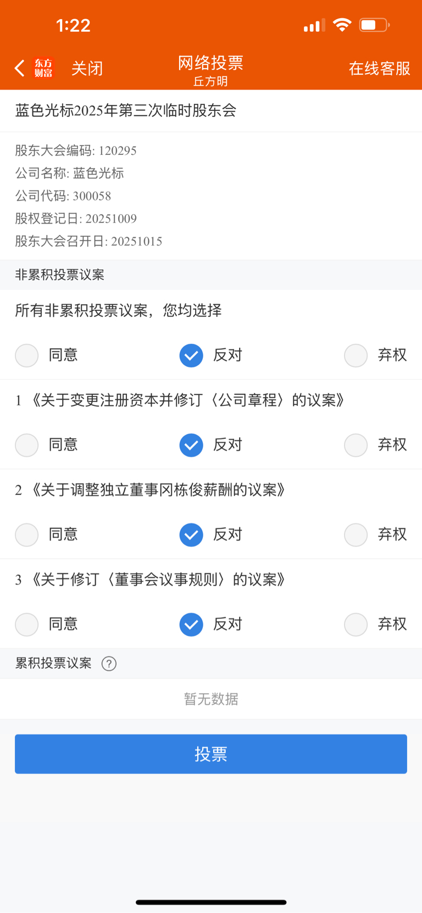Choose 同意 for proposal 3 on 董事会议事规则
The height and width of the screenshot is (913, 422).
click(x=27, y=624)
